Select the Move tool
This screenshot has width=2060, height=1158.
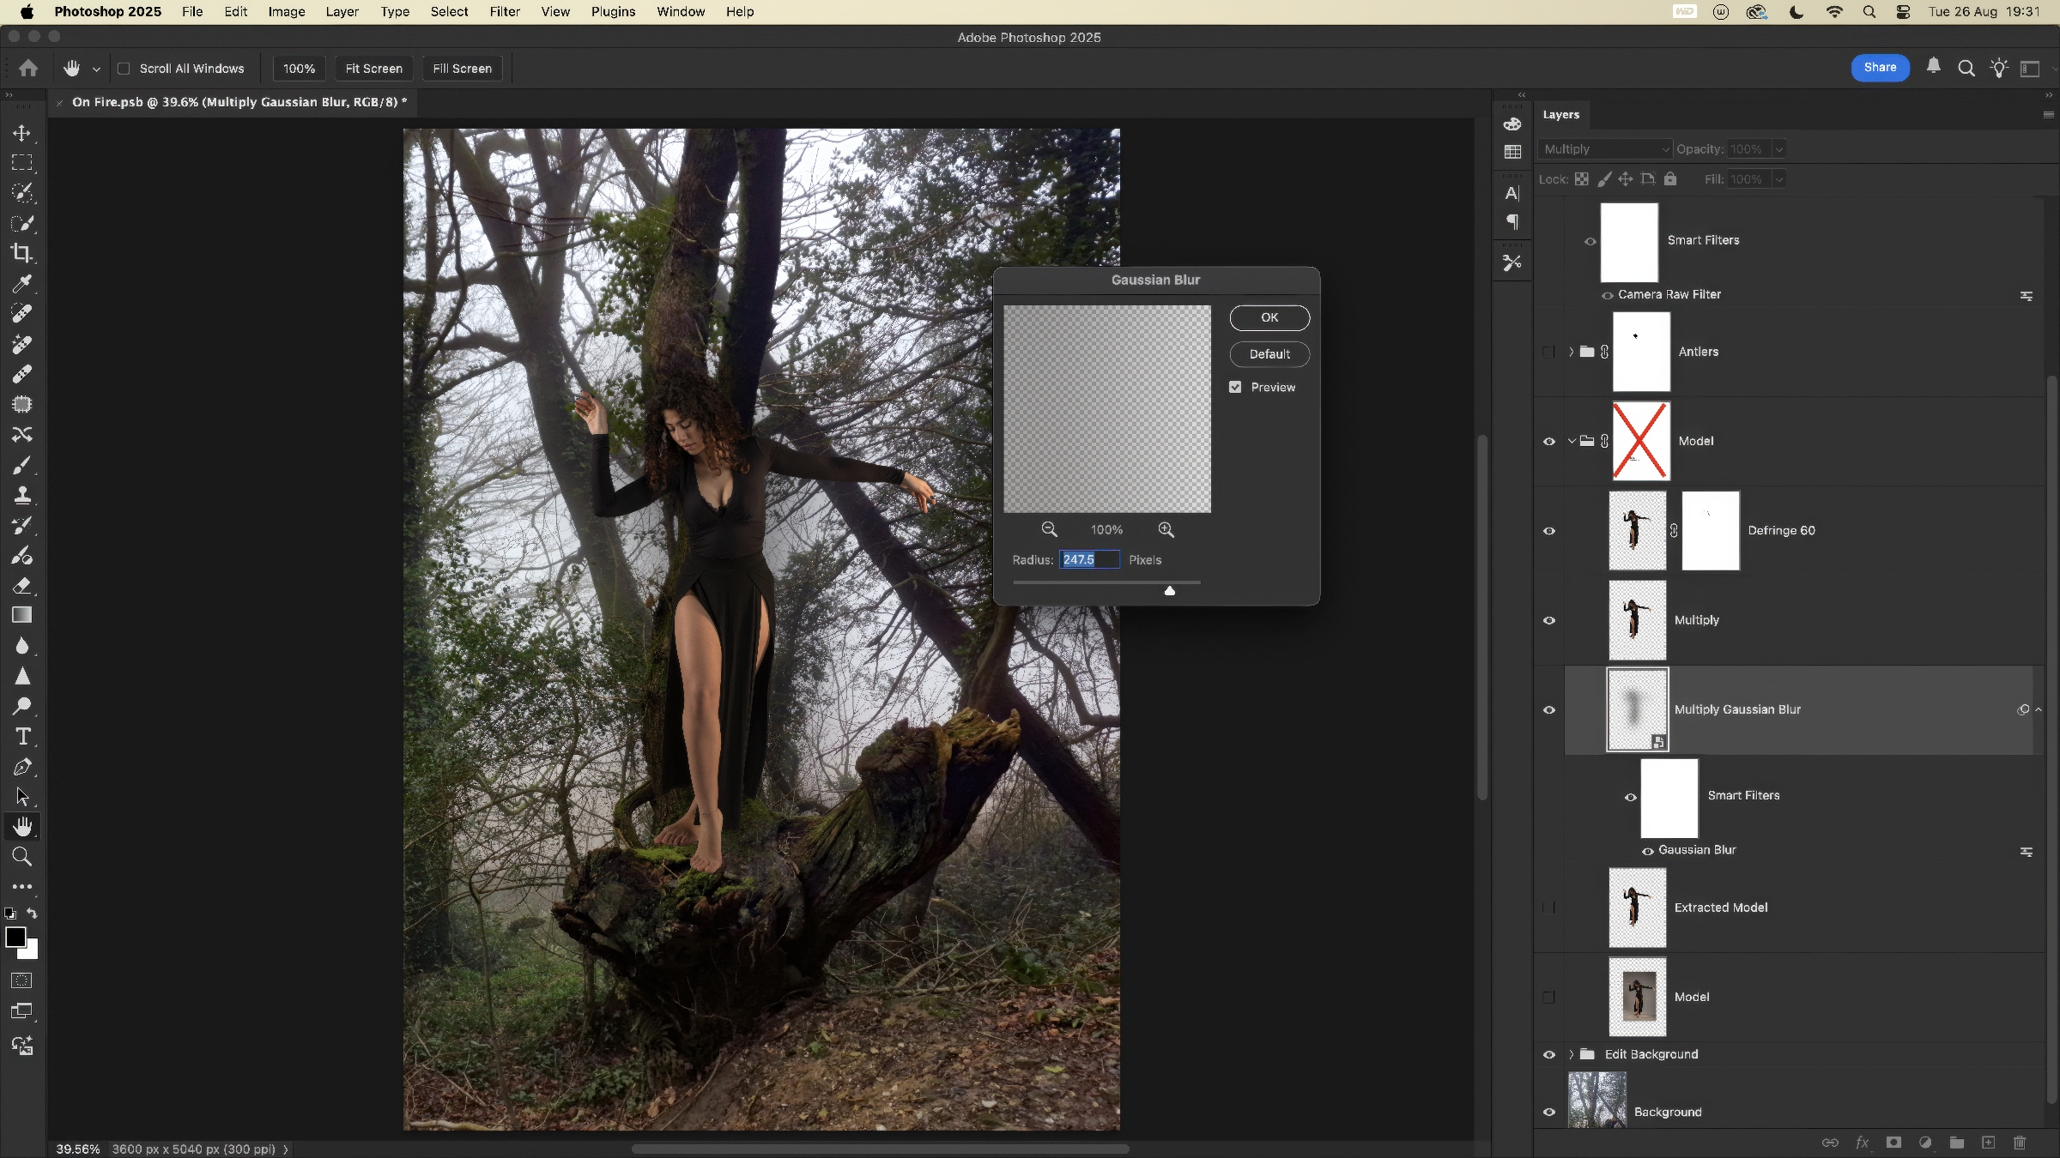coord(22,133)
